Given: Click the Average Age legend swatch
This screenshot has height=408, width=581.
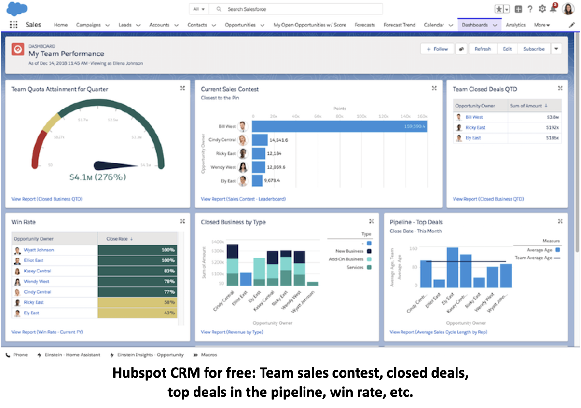Looking at the screenshot, I should point(558,250).
